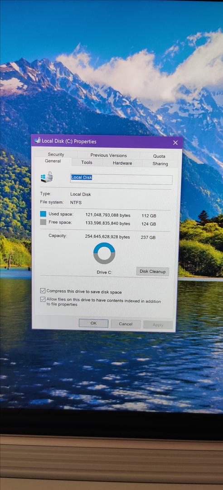Click the blue Used space color square
Screen dimensions: 223x490
43,214
